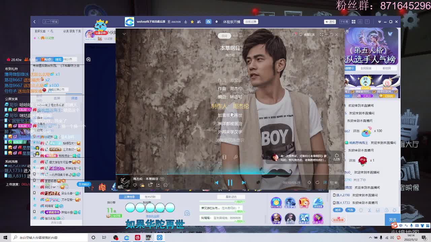The image size is (431, 242).
Task: Open the help question mark icon
Action: tap(368, 22)
